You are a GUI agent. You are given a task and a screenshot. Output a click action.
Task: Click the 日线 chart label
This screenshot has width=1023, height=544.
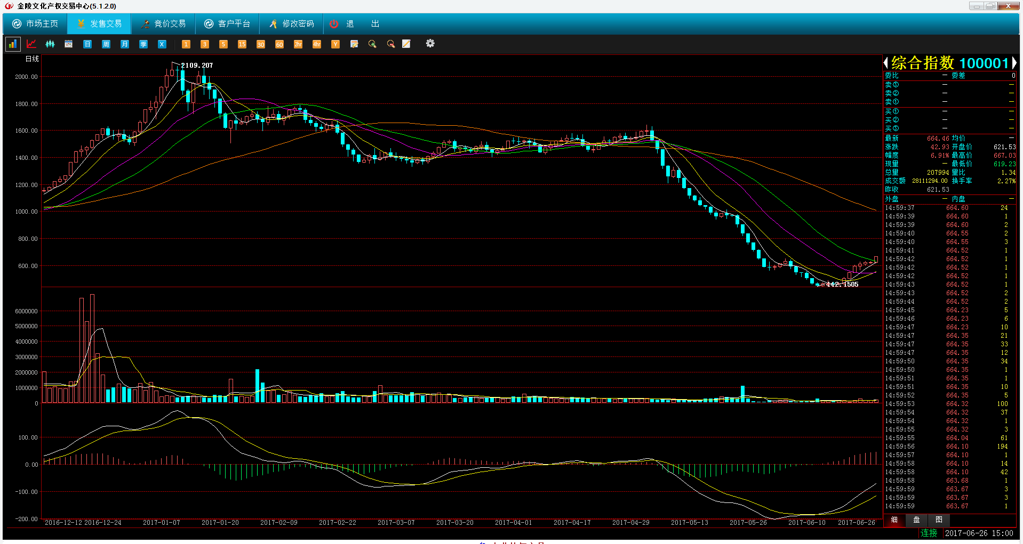click(32, 59)
